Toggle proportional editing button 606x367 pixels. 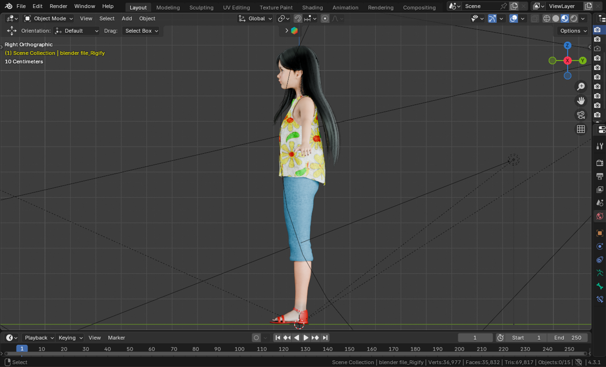[x=325, y=19]
